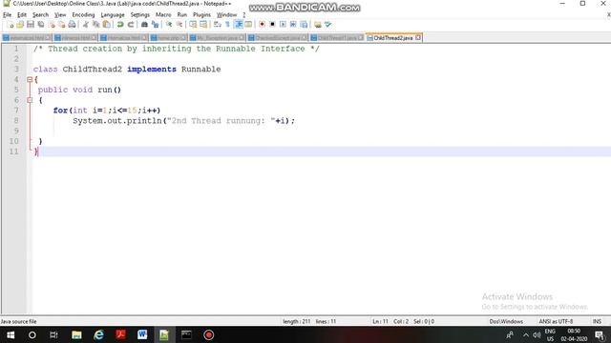Close the ChildThread2.java tab with its X
The width and height of the screenshot is (611, 343).
(x=418, y=38)
